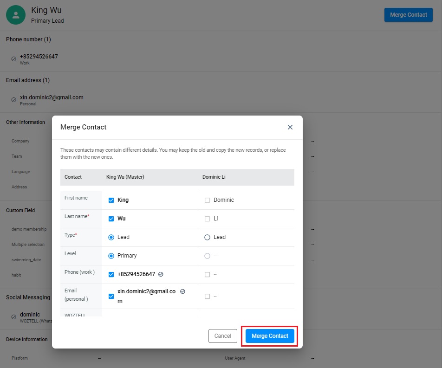Uncheck the +85294526647 work phone checkbox
The width and height of the screenshot is (442, 368).
[111, 274]
